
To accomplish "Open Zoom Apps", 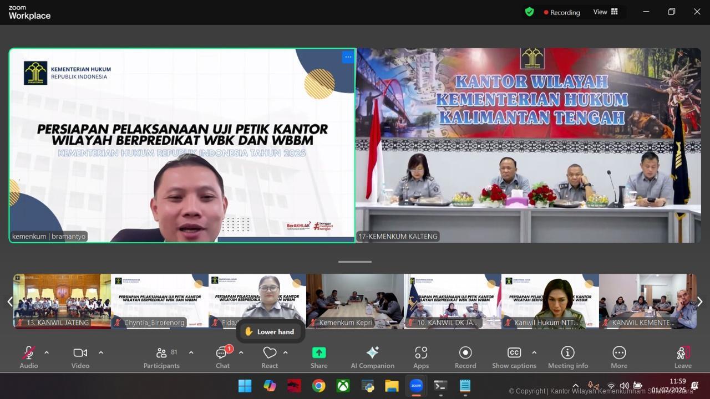I will click(x=421, y=357).
